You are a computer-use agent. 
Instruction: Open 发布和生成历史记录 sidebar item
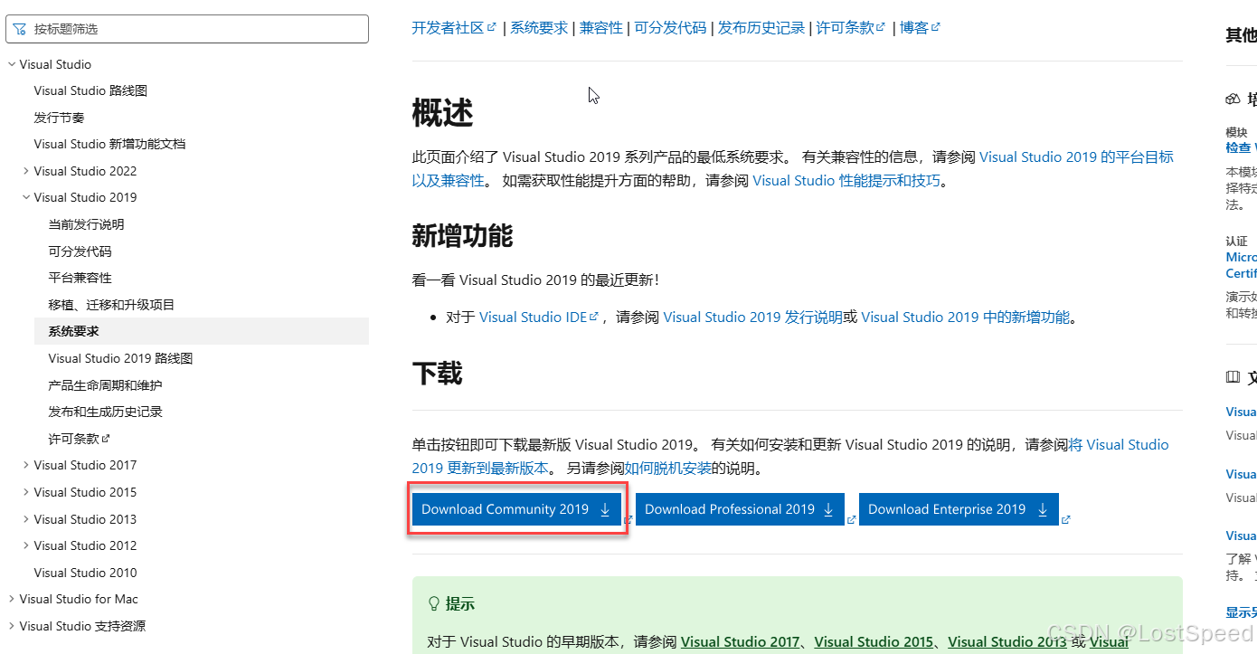coord(105,412)
